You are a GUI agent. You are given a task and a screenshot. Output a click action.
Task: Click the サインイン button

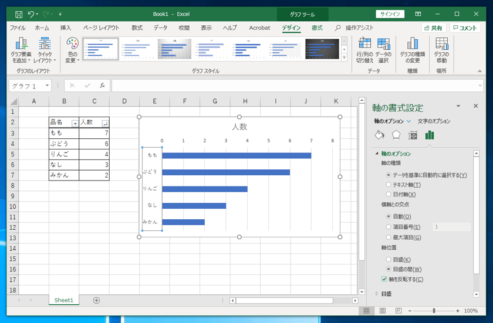pos(390,14)
